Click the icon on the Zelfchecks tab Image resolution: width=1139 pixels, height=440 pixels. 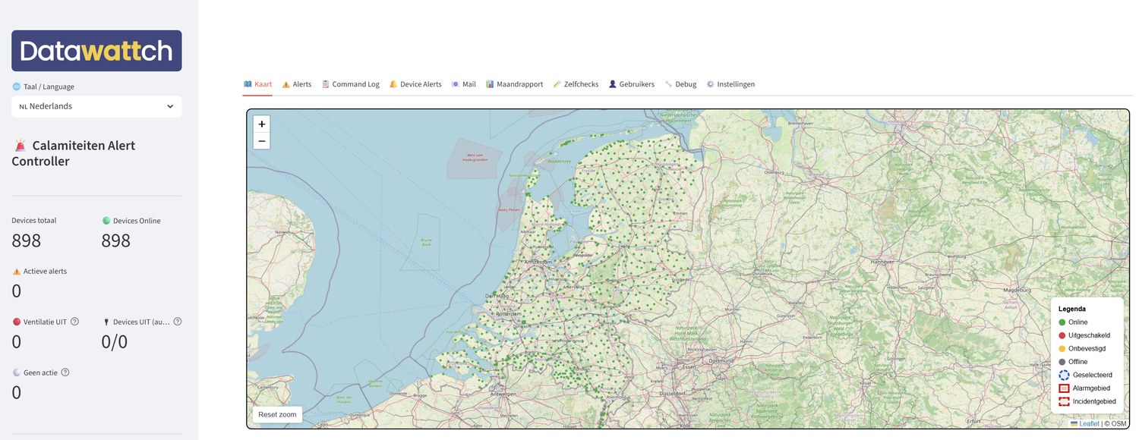point(557,84)
